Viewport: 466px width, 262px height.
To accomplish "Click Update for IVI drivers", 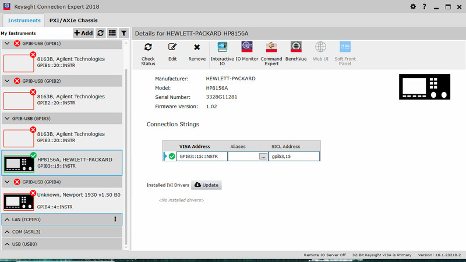I will (206, 185).
